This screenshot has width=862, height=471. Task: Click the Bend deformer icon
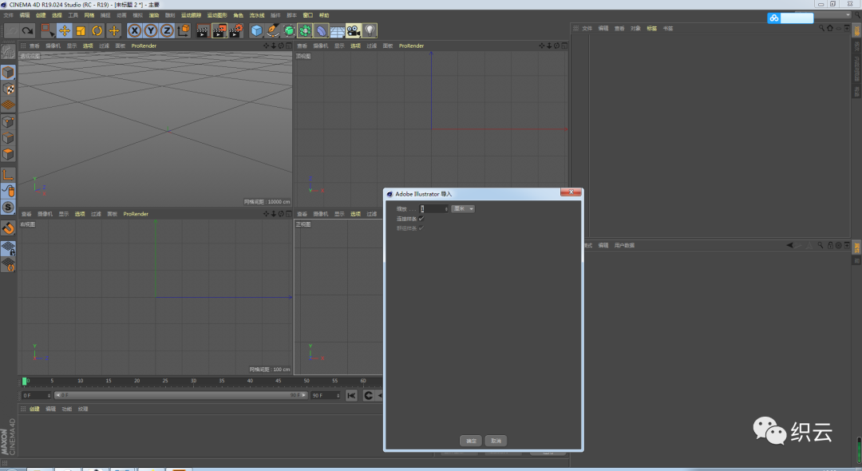click(x=322, y=31)
